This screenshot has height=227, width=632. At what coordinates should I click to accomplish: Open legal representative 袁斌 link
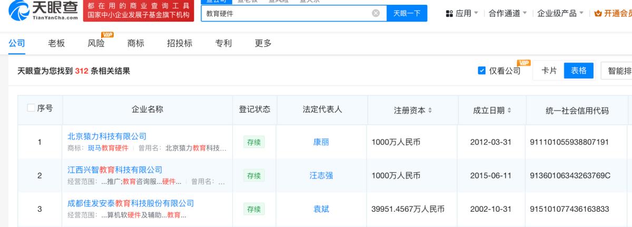[x=321, y=209]
